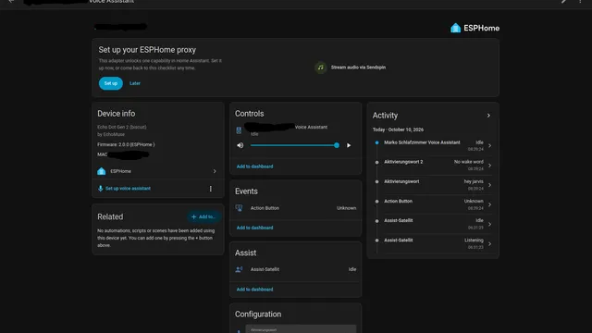
Task: Click Add to dashboard under Assist
Action: click(255, 290)
